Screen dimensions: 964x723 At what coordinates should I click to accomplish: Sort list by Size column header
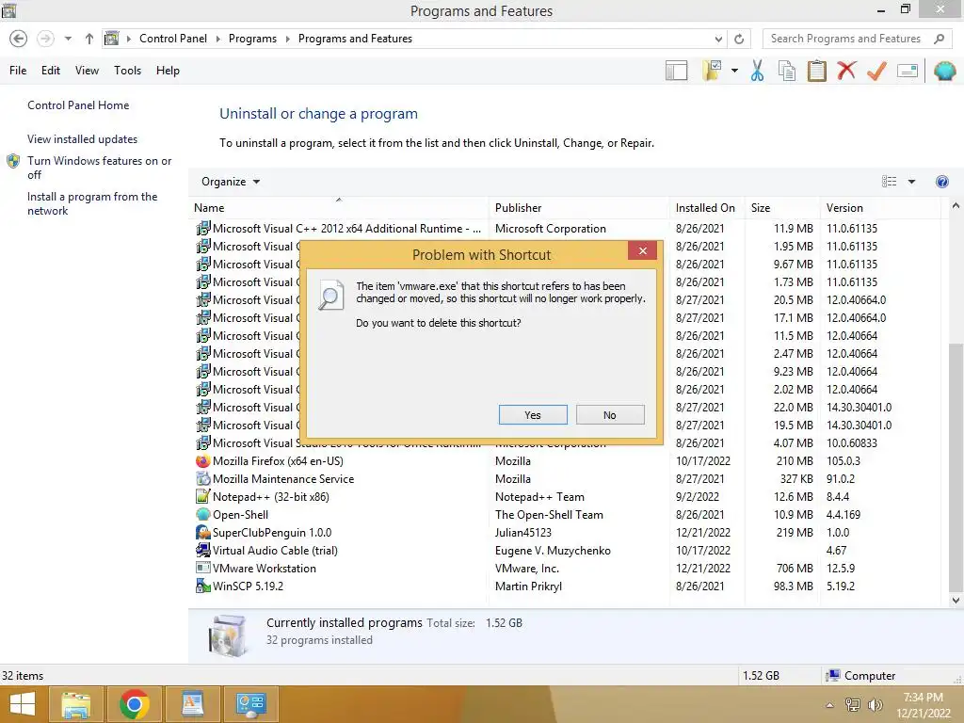[x=782, y=208]
